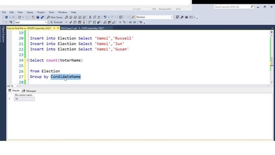This screenshot has height=155, width=275.
Task: Click Display Estimated Execution Plan icon
Action: 75,22
